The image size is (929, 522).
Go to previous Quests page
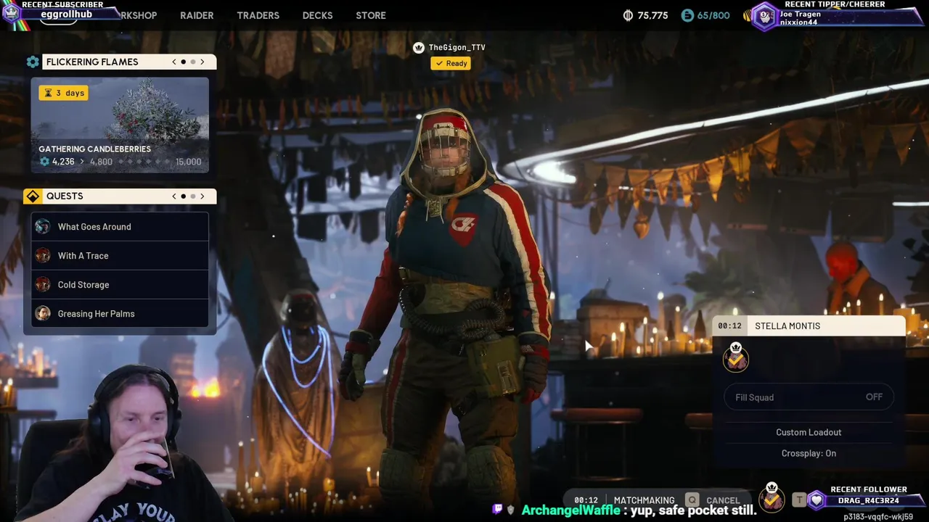coord(174,196)
